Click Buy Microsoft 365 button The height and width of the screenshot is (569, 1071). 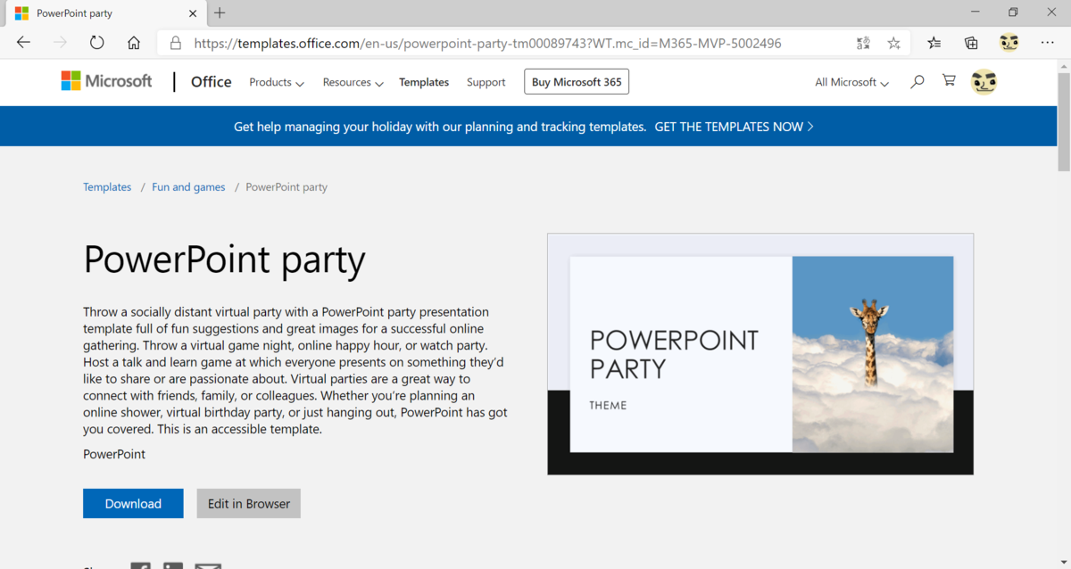point(577,82)
